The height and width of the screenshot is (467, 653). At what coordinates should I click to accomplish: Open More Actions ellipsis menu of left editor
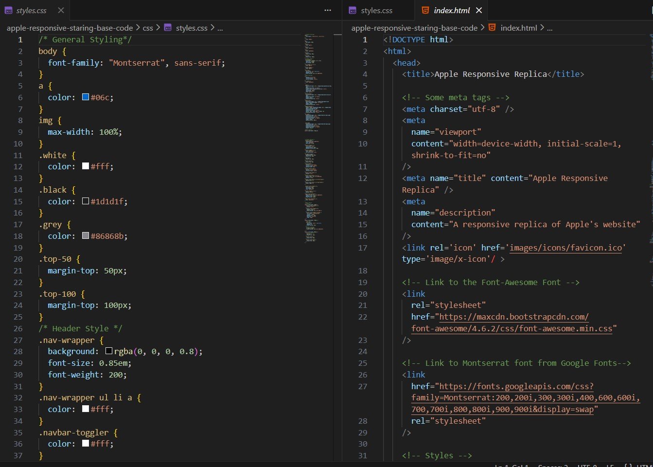point(328,10)
